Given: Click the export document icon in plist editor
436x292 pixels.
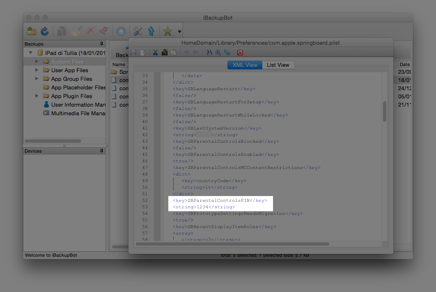Looking at the screenshot, I should click(x=143, y=52).
